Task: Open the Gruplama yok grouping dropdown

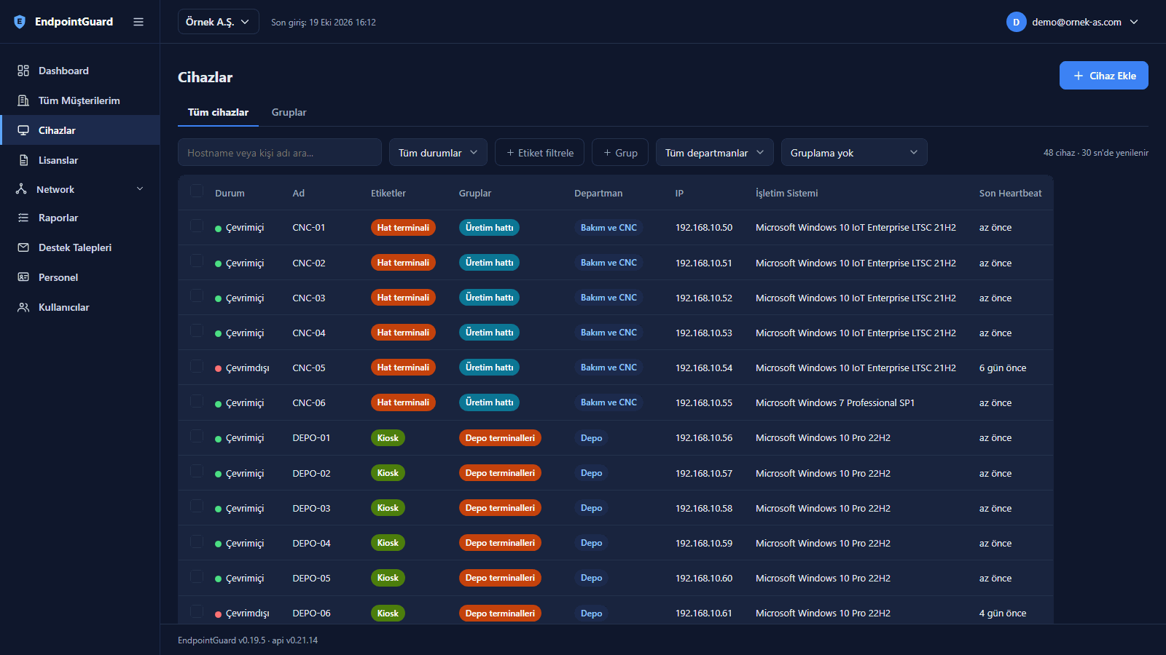Action: [854, 152]
